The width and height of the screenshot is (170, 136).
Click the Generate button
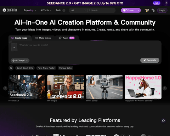click(x=150, y=60)
